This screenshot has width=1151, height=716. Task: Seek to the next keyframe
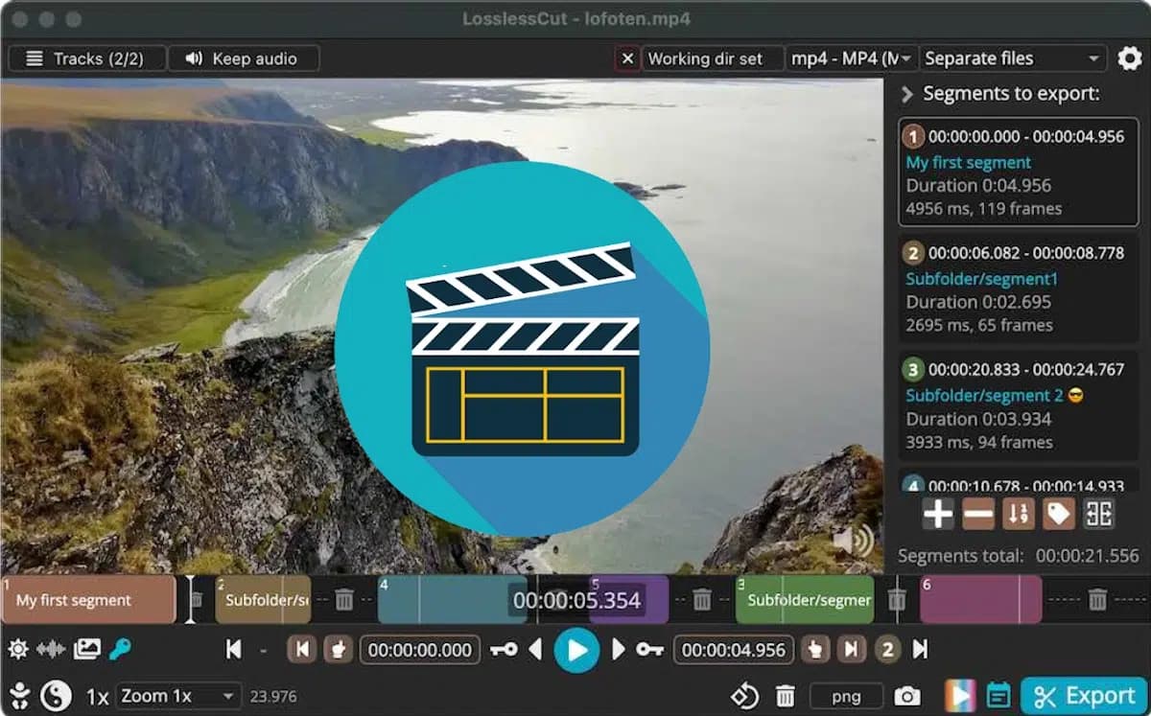click(649, 650)
